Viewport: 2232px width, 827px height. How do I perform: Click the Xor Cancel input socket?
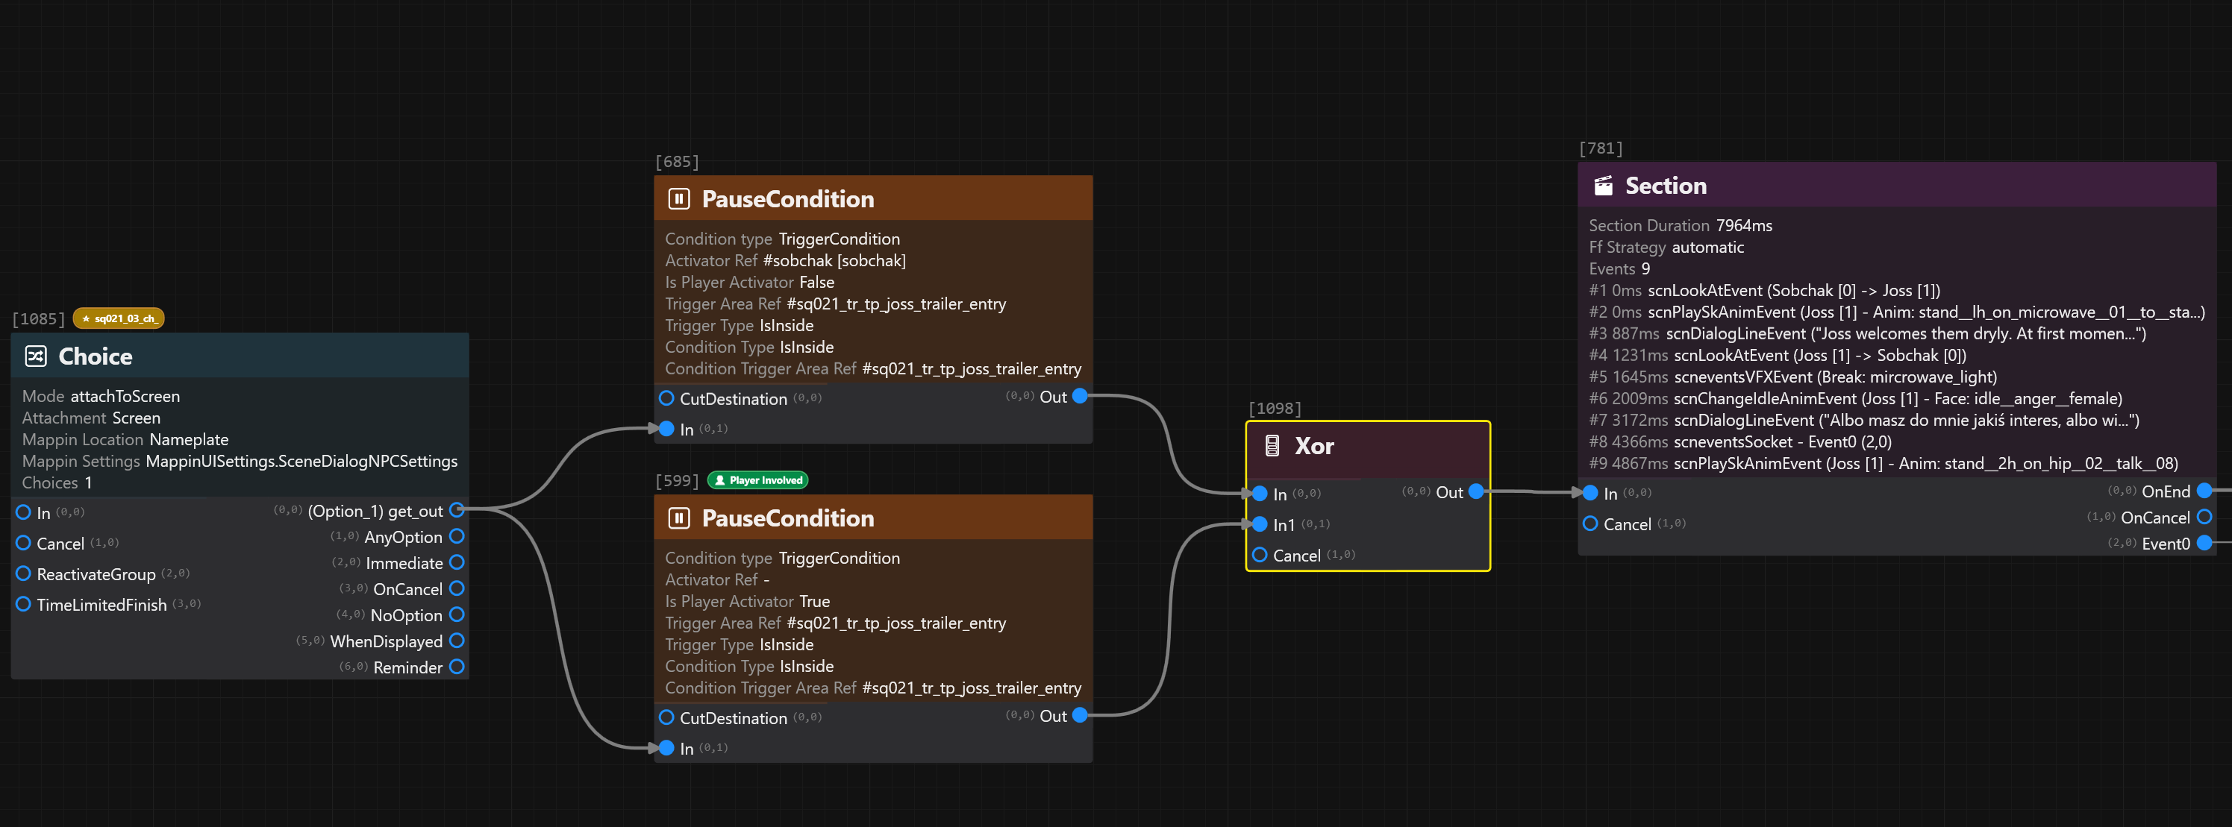click(1260, 555)
